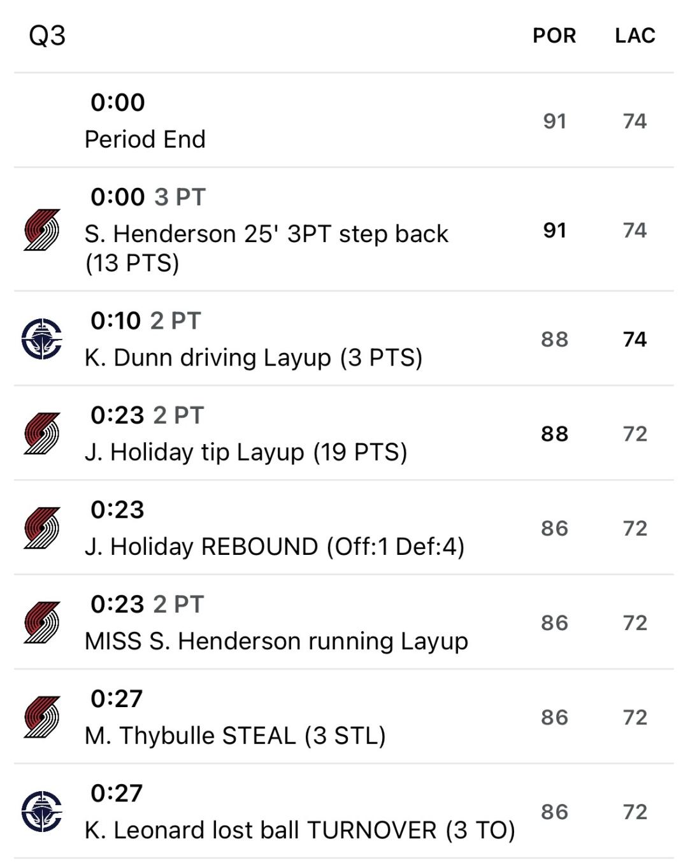The height and width of the screenshot is (867, 688).
Task: Open K. Dunn driving Layup play
Action: [254, 358]
